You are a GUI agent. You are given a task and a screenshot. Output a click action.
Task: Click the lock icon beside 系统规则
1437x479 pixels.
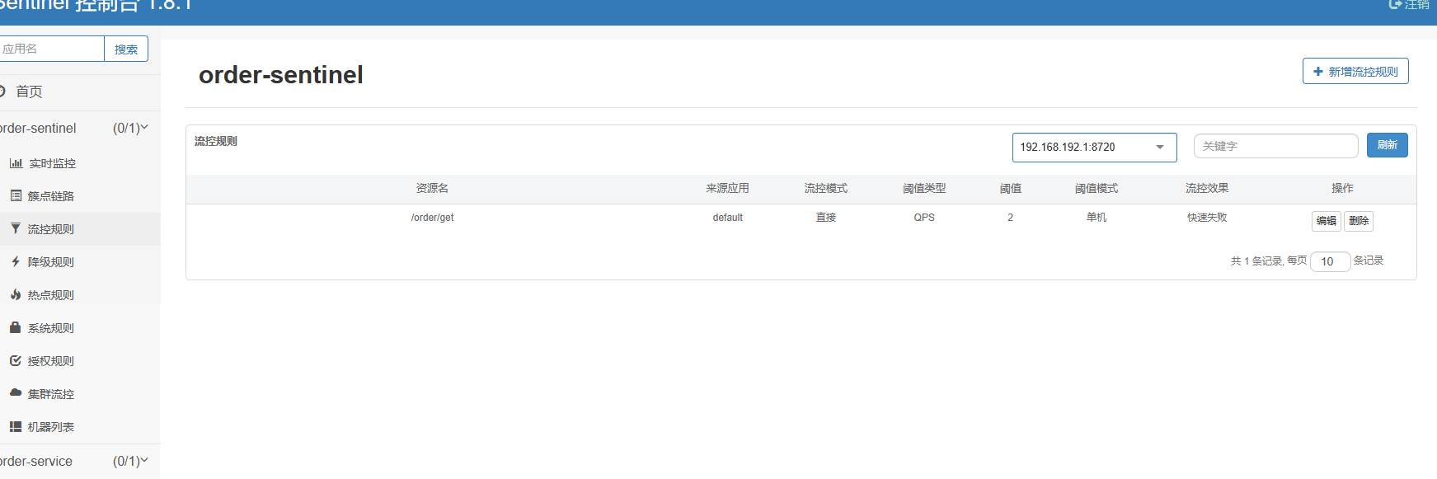(x=15, y=327)
